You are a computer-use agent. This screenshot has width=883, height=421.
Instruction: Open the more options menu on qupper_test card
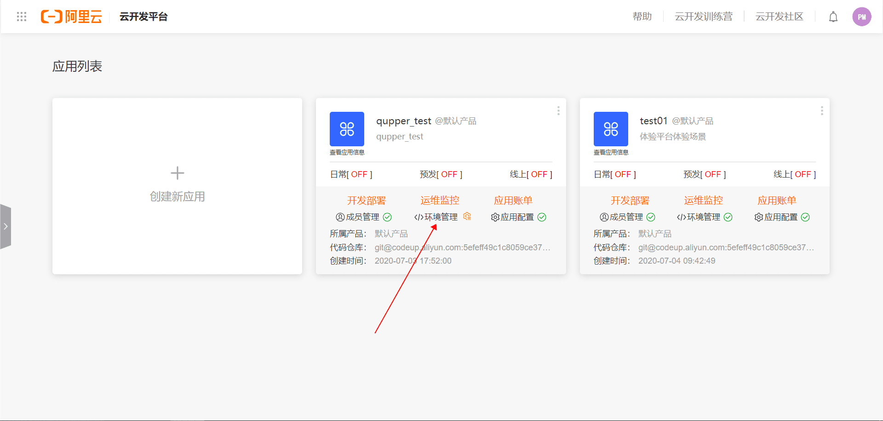pos(558,111)
